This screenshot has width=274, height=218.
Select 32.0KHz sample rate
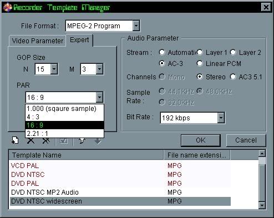(162, 102)
